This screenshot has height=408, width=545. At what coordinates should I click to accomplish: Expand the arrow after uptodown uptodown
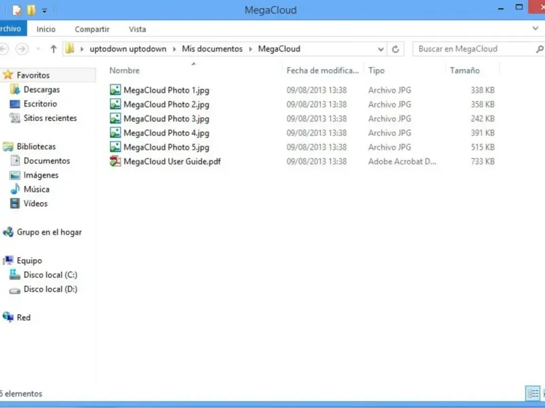(174, 49)
